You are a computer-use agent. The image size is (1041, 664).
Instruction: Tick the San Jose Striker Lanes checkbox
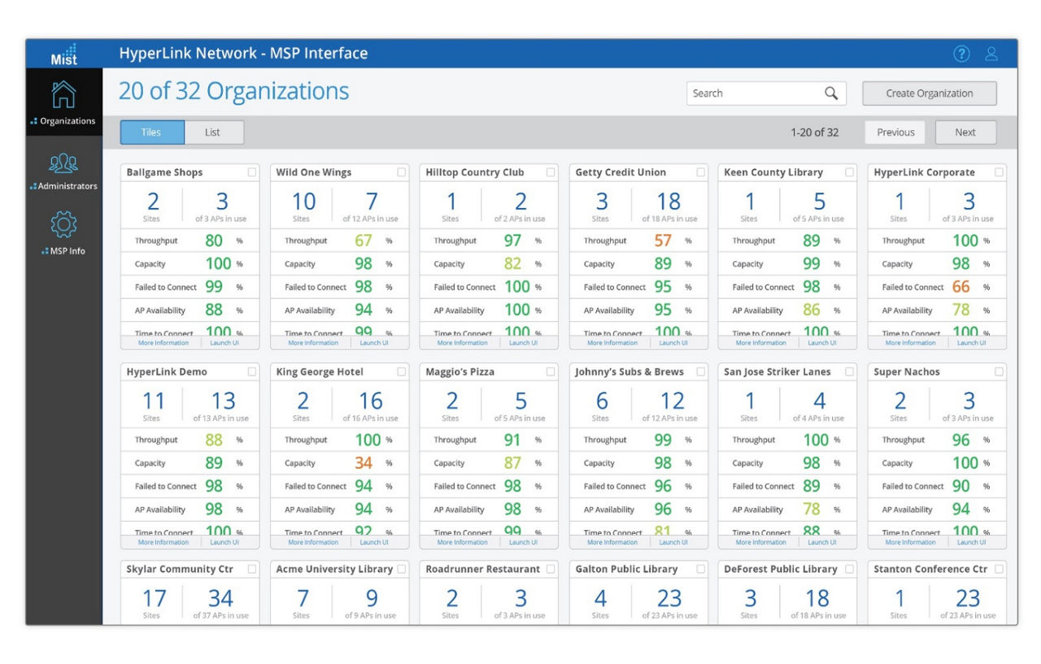click(848, 371)
